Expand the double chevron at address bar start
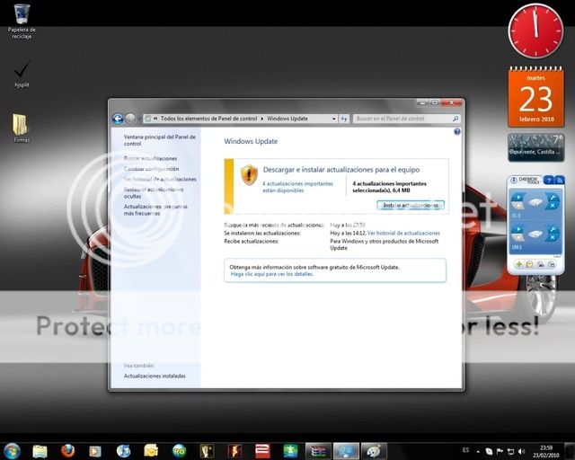Viewport: 575px width, 460px height. [x=155, y=119]
